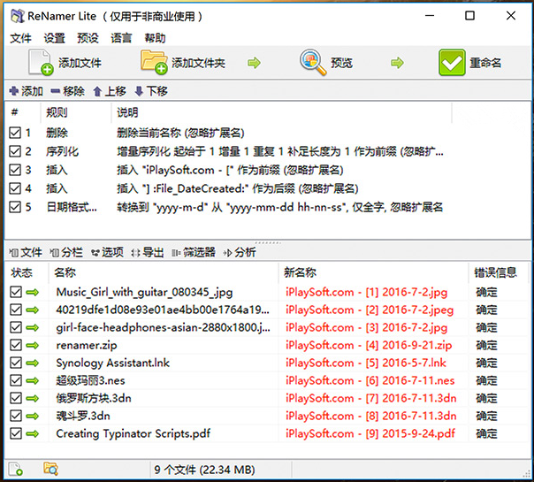Click the Add Folders (添加文件夹) icon
This screenshot has width=534, height=482.
coord(154,62)
